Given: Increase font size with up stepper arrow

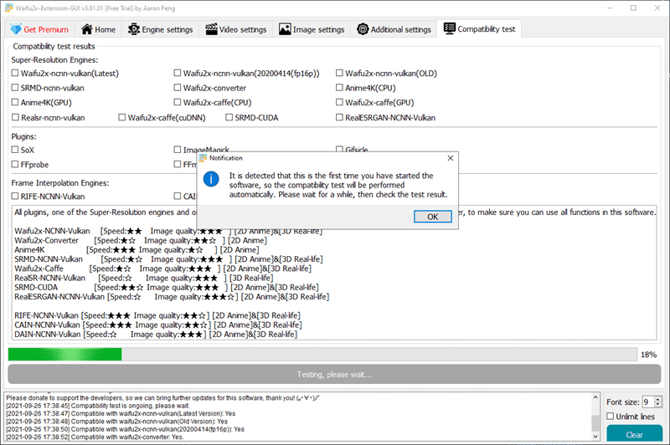Looking at the screenshot, I should coord(658,399).
